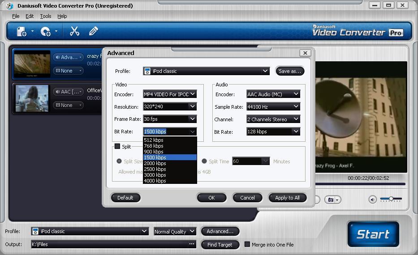418x255 pixels.
Task: Click OK in the Advanced dialog
Action: [211, 198]
